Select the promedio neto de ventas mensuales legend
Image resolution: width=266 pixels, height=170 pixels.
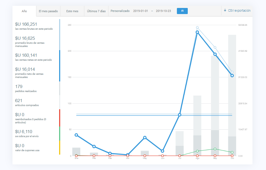(x=34, y=73)
